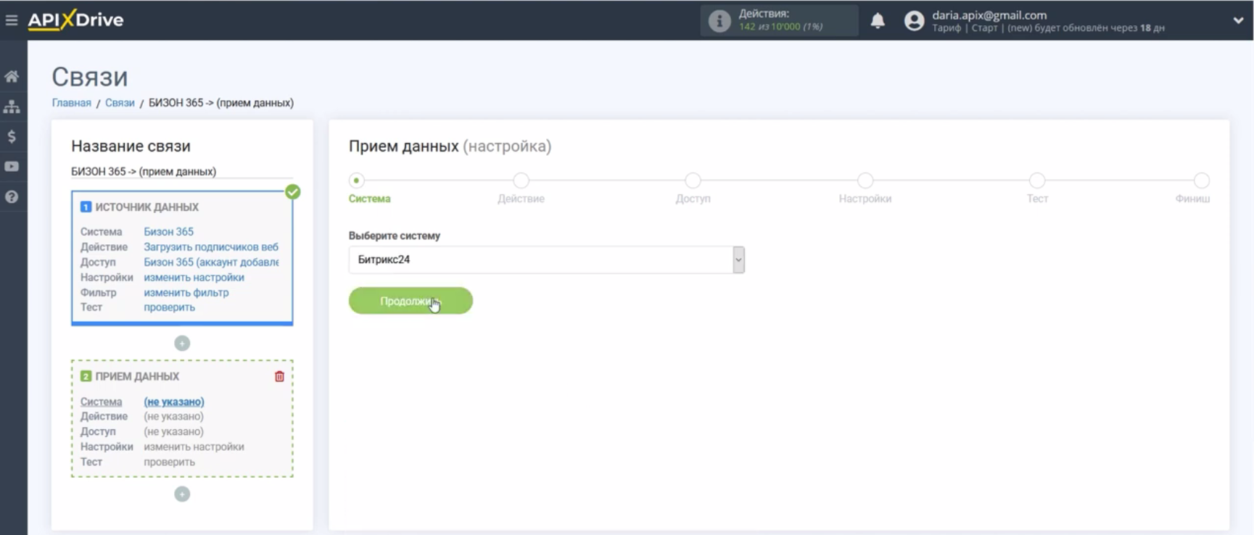Select the Тест step circle

[x=1037, y=180]
